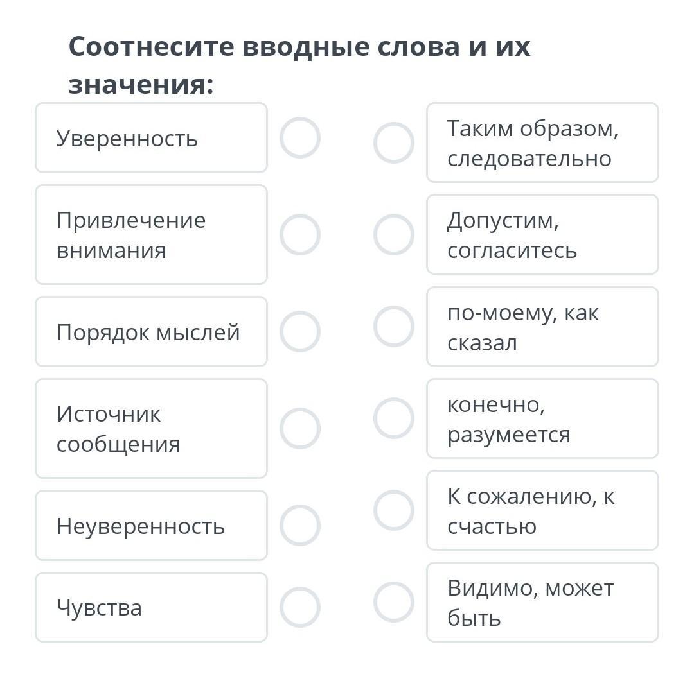Screen dimensions: 694x690
Task: Select the circle beside Таким образом, следовательно
Action: pos(394,142)
